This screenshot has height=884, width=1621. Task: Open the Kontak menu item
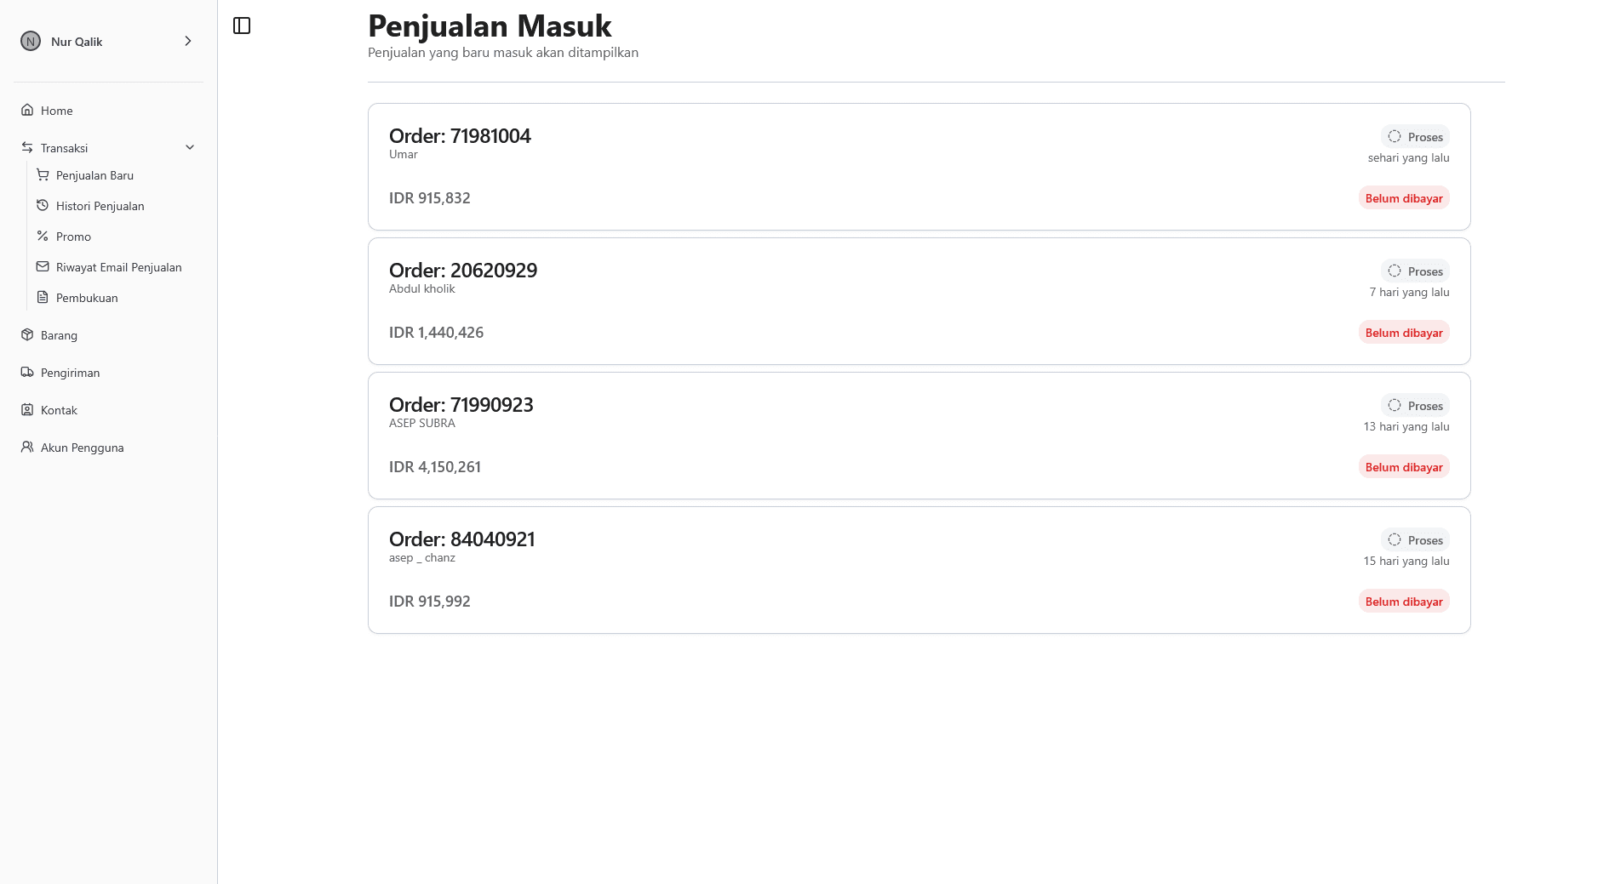[59, 410]
